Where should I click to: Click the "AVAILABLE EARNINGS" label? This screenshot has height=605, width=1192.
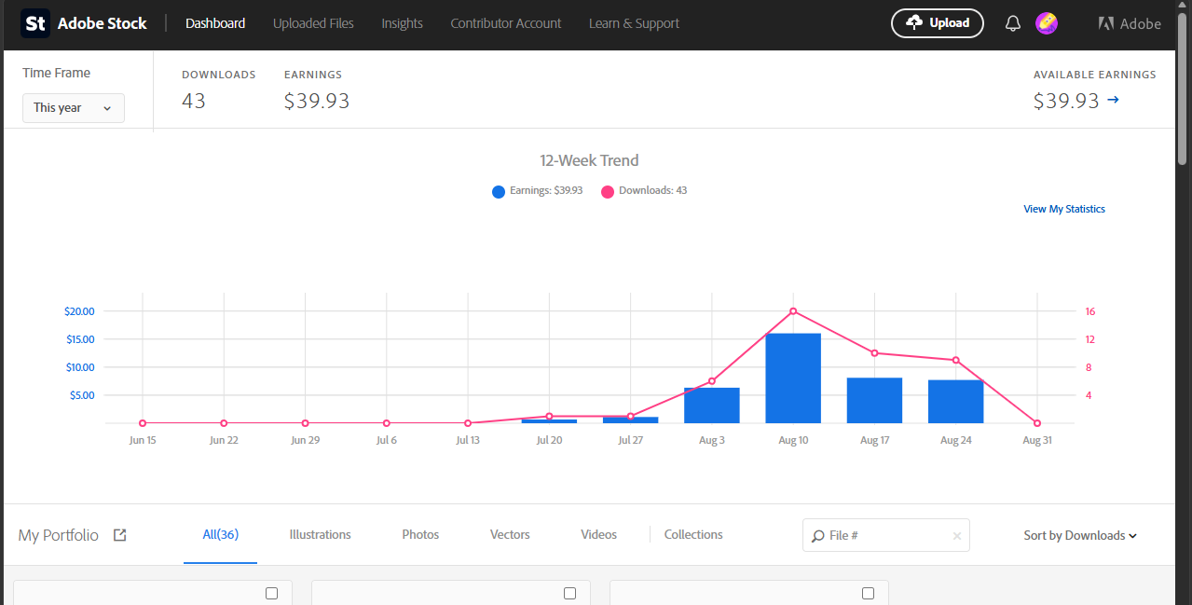click(1095, 75)
